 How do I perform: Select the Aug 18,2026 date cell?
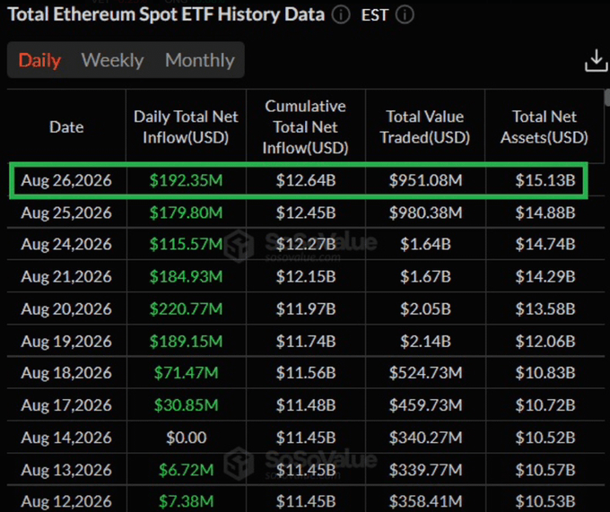pyautogui.click(x=66, y=373)
